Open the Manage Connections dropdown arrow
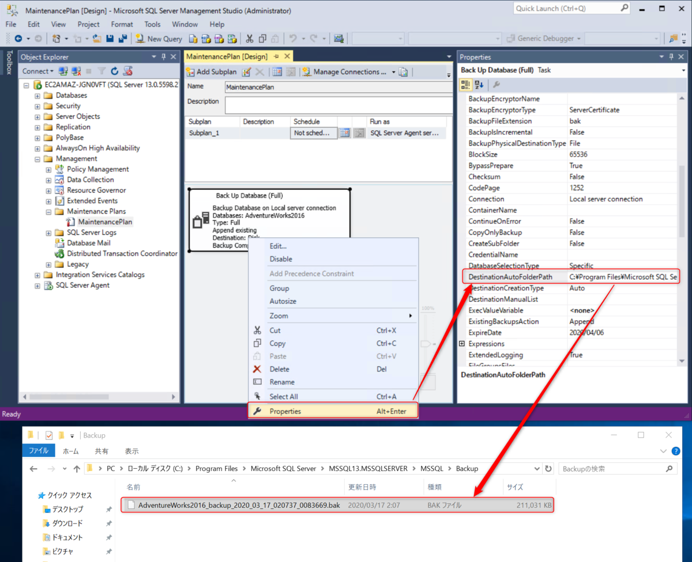This screenshot has height=562, width=692. (394, 72)
